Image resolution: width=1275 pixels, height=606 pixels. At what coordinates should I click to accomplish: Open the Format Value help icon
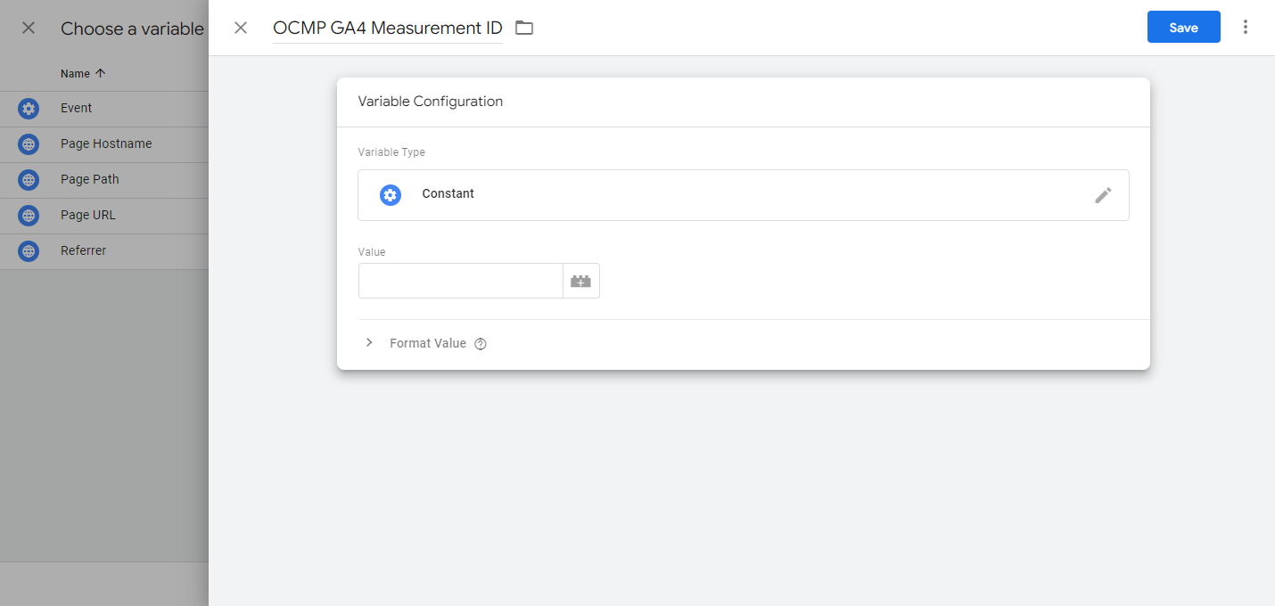click(481, 344)
